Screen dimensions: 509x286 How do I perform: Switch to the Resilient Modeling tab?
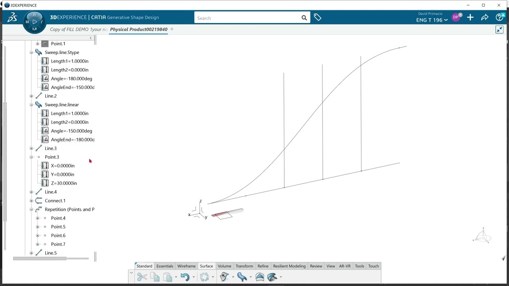point(289,266)
